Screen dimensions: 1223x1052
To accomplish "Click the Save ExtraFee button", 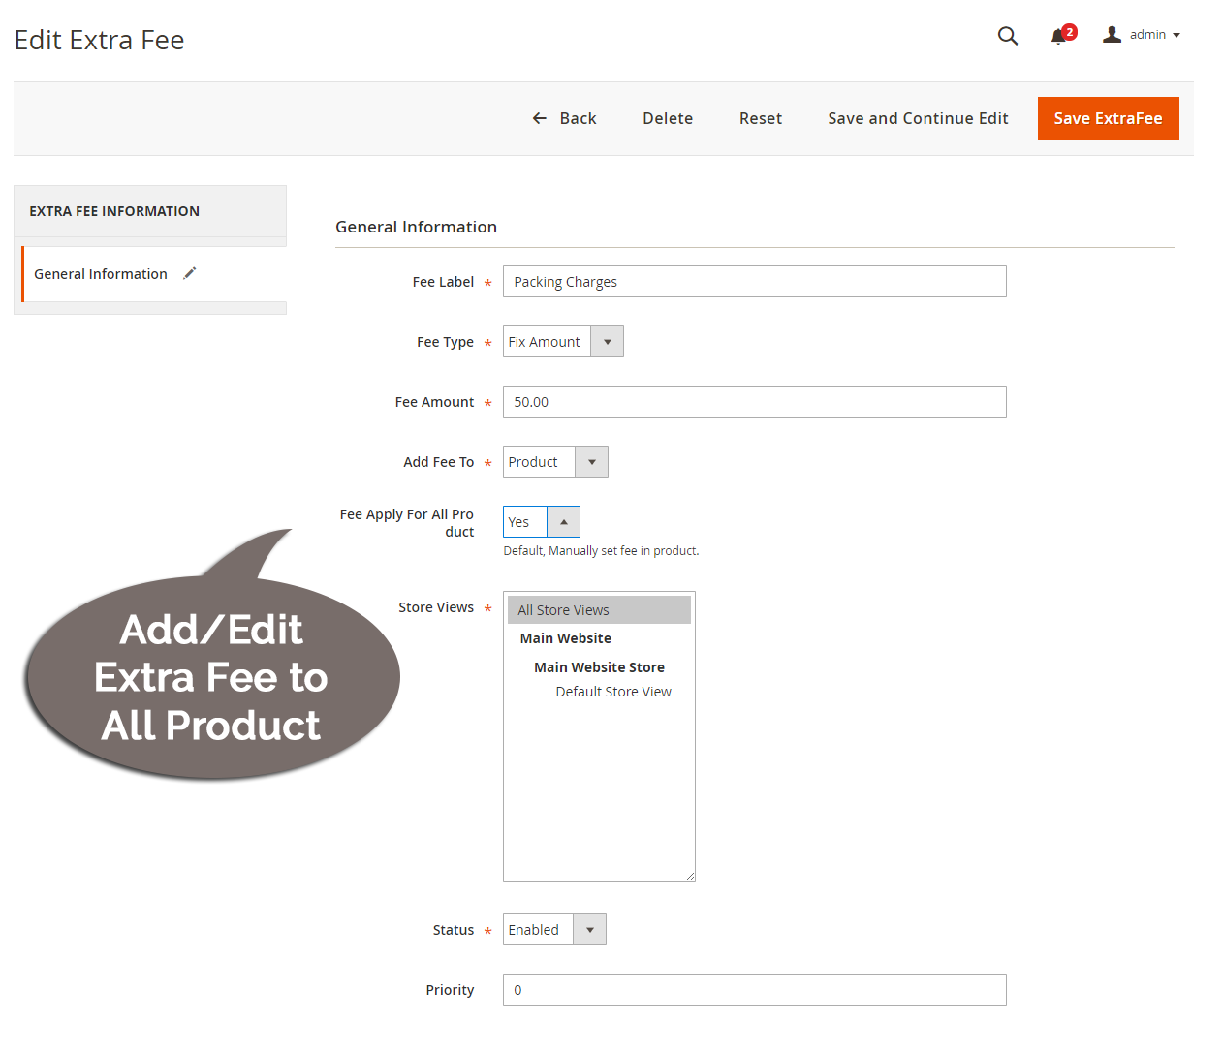I will 1108,118.
